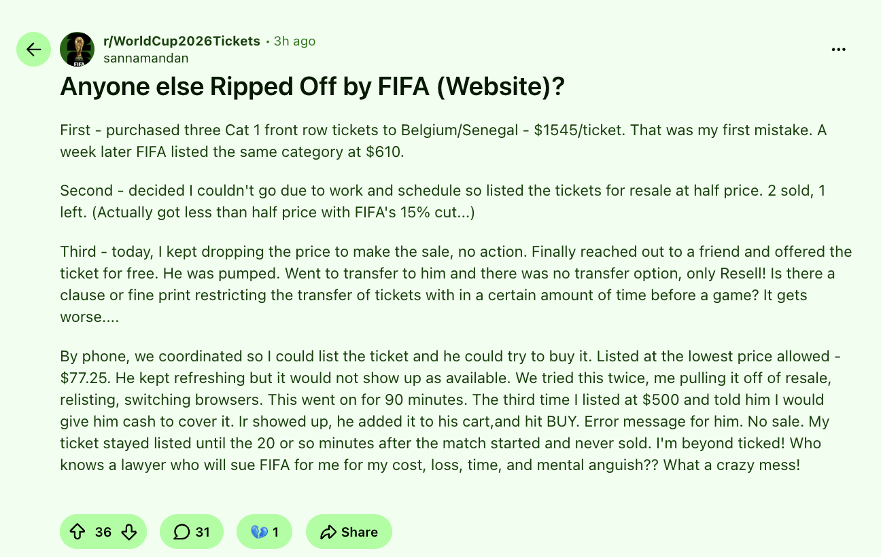Viewport: 881px width, 557px height.
Task: Open the 31 comments button
Action: [x=192, y=532]
